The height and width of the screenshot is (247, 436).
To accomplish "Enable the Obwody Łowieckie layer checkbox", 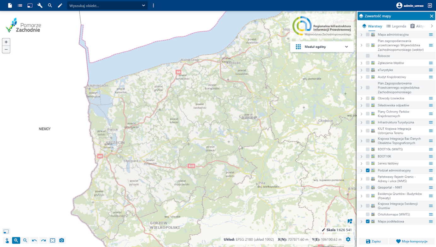I will [x=368, y=98].
